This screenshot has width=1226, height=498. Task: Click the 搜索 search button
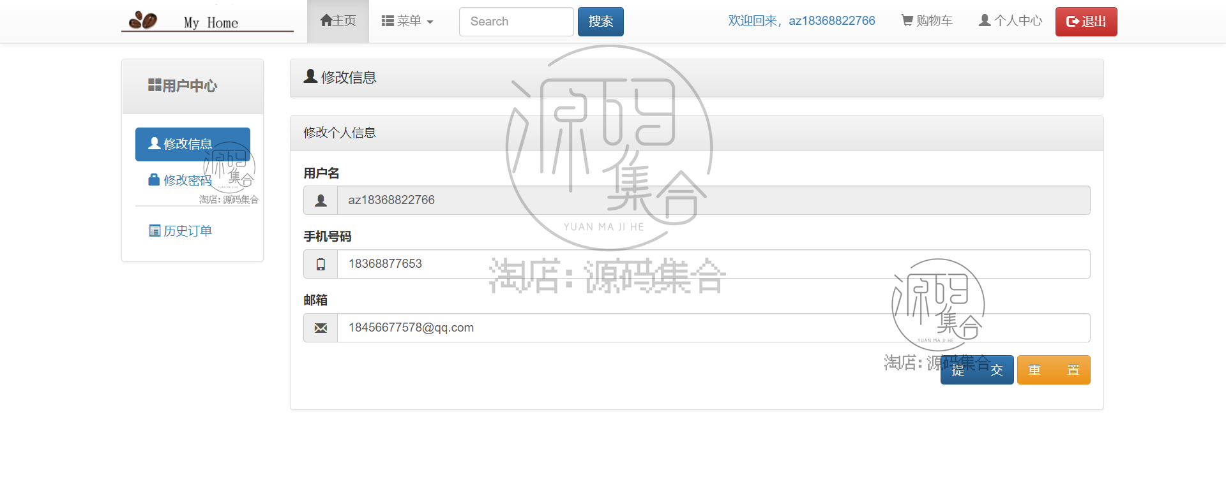click(601, 22)
